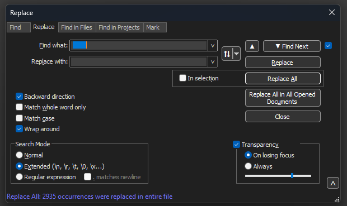Enable the In selection checkbox
The width and height of the screenshot is (347, 206).
pyautogui.click(x=182, y=78)
